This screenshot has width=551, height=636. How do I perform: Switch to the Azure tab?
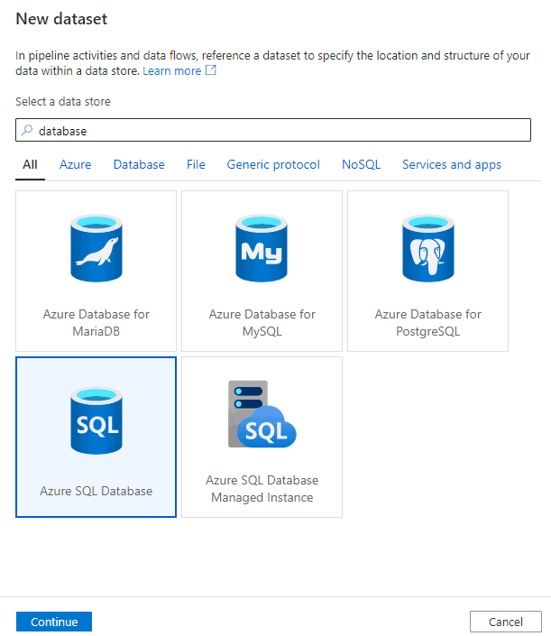click(x=76, y=165)
